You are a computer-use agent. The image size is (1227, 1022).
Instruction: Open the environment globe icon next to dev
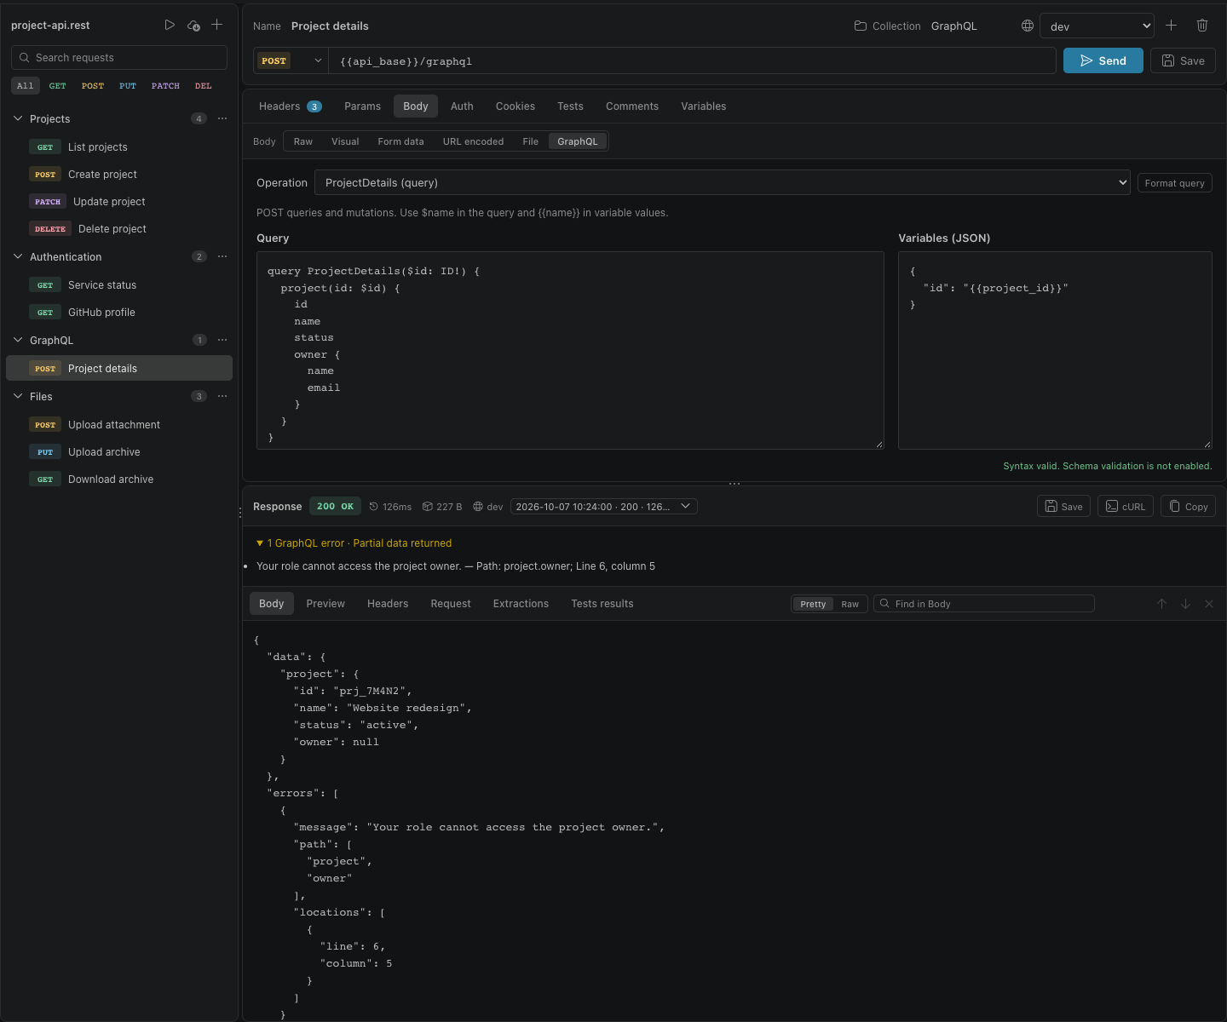click(x=1028, y=26)
